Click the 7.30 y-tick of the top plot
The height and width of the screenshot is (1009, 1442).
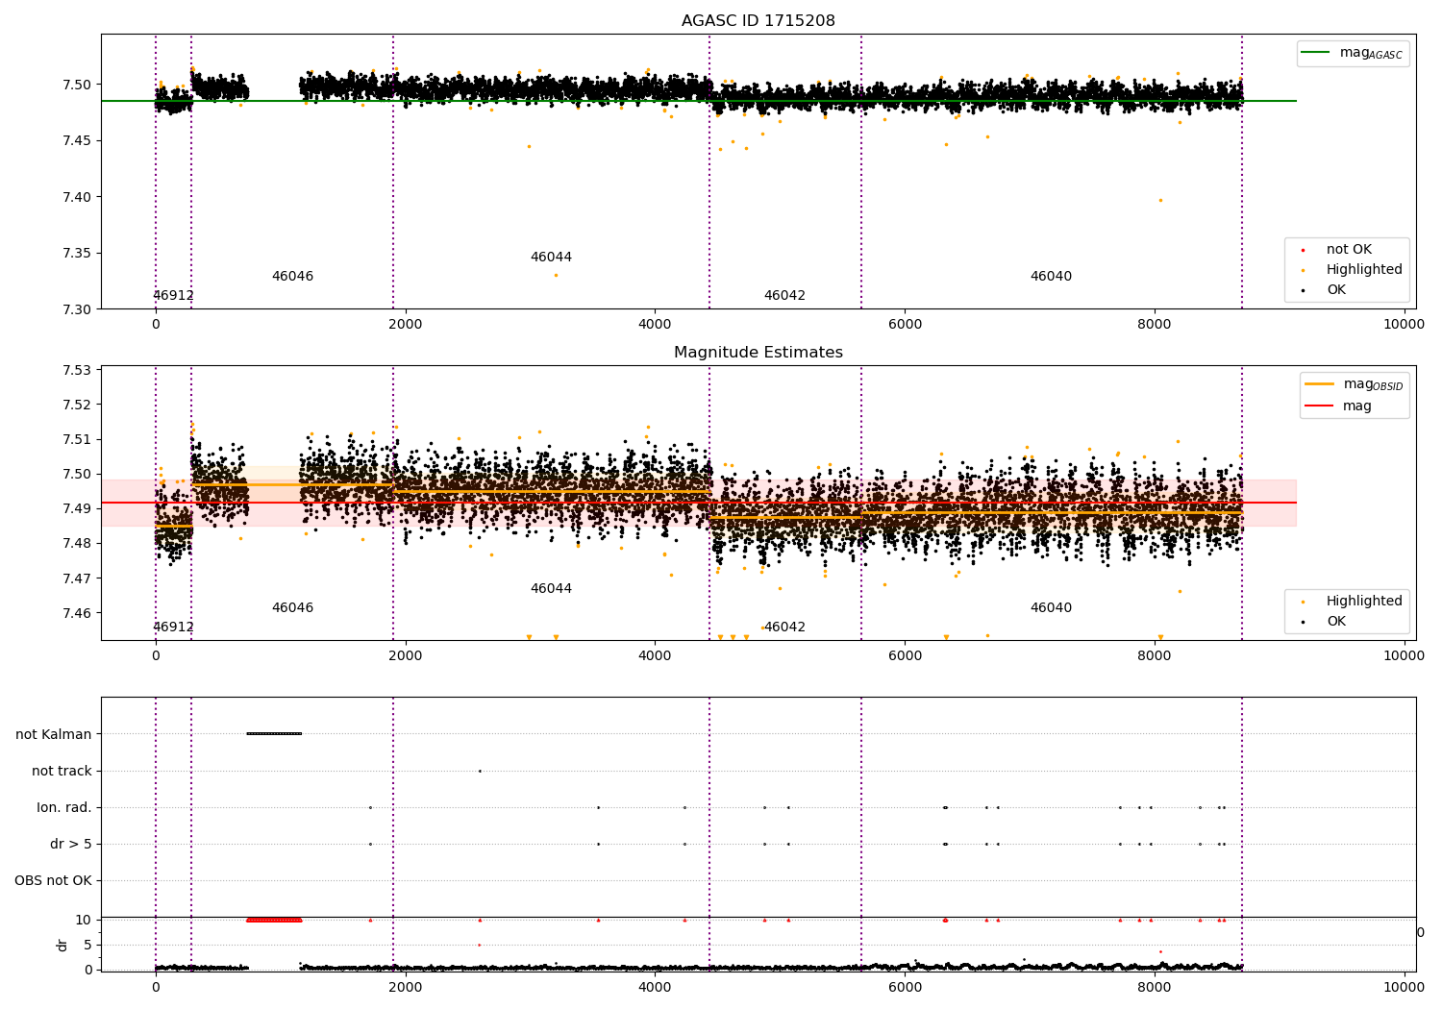click(x=79, y=309)
